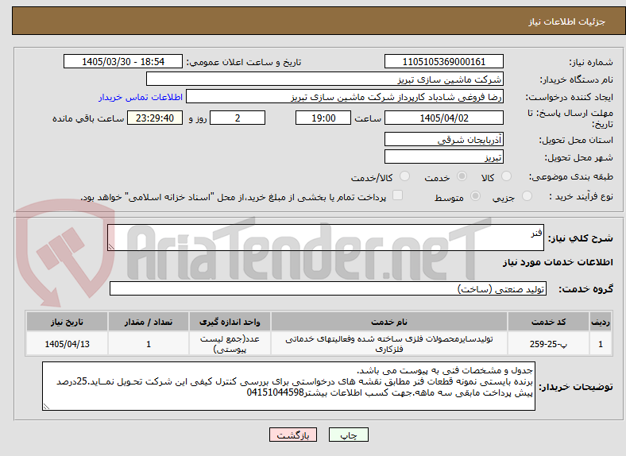Click the row number cell of row 1
Screen dimensions: 626x456
[x=601, y=344]
